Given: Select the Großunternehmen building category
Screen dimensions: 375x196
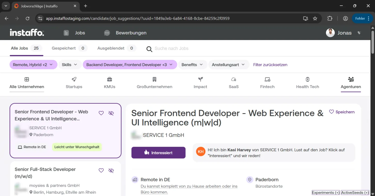Looking at the screenshot, I should pos(155,83).
